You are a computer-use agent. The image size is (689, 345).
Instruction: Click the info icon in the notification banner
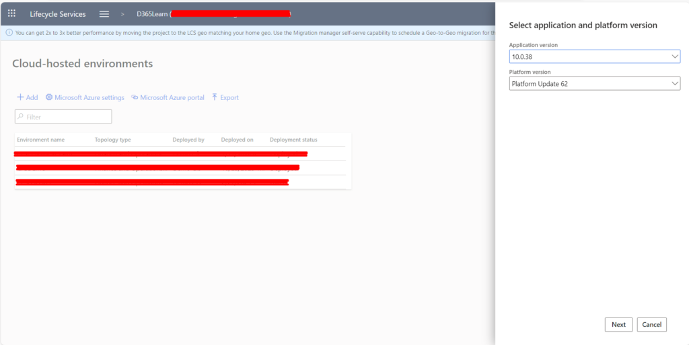[9, 32]
